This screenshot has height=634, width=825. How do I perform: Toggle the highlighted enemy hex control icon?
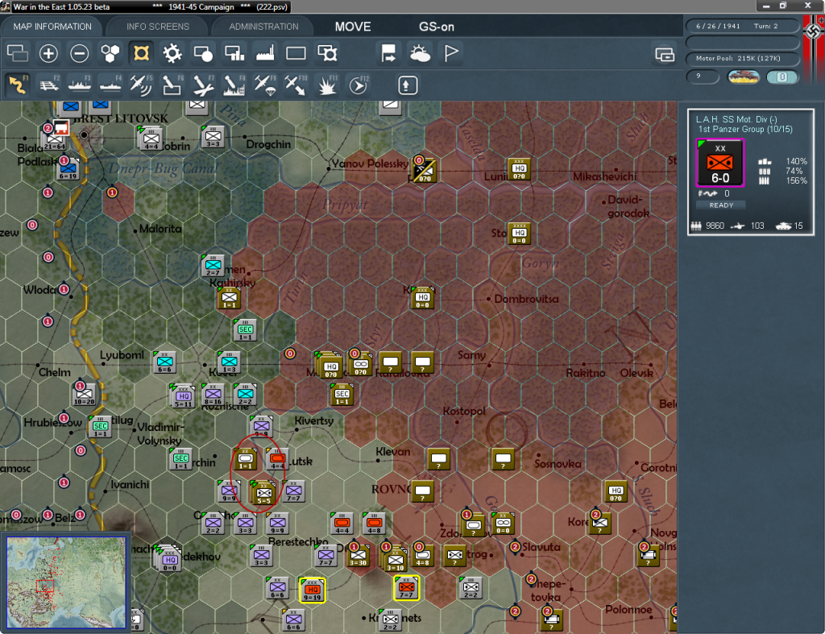pos(142,53)
